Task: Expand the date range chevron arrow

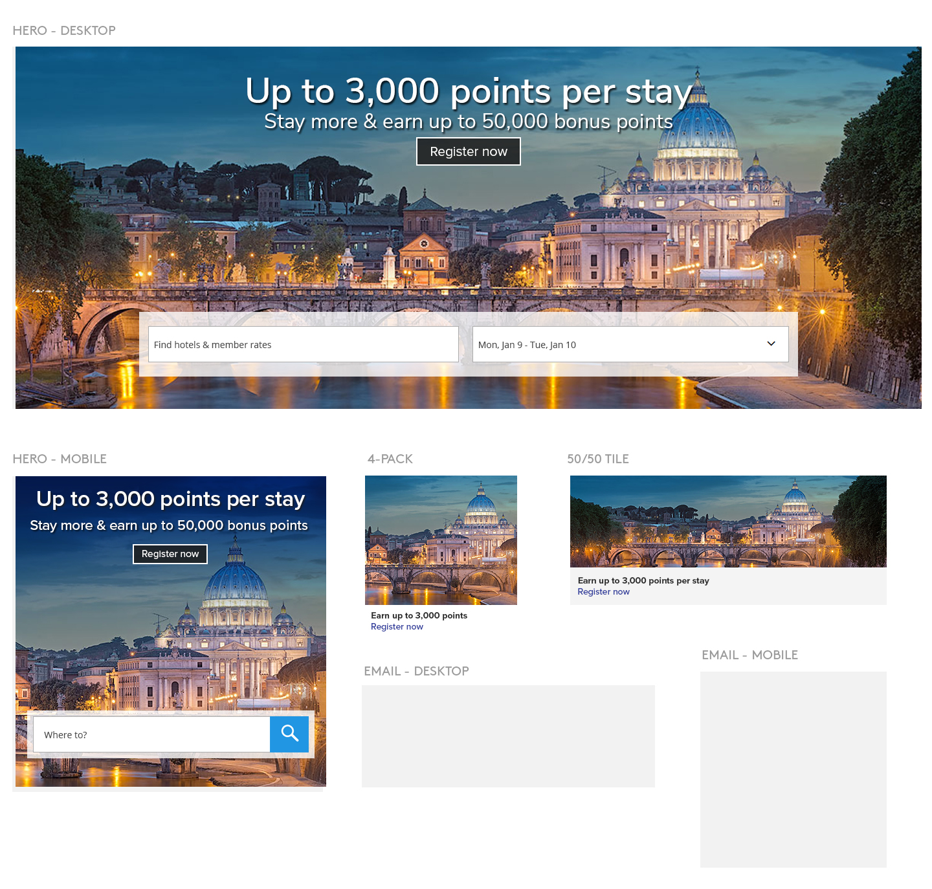Action: click(771, 344)
